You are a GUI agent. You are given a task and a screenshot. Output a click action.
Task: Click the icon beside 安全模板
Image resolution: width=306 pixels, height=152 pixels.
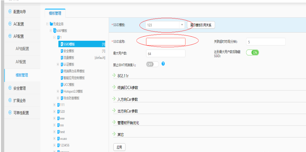click(62, 51)
